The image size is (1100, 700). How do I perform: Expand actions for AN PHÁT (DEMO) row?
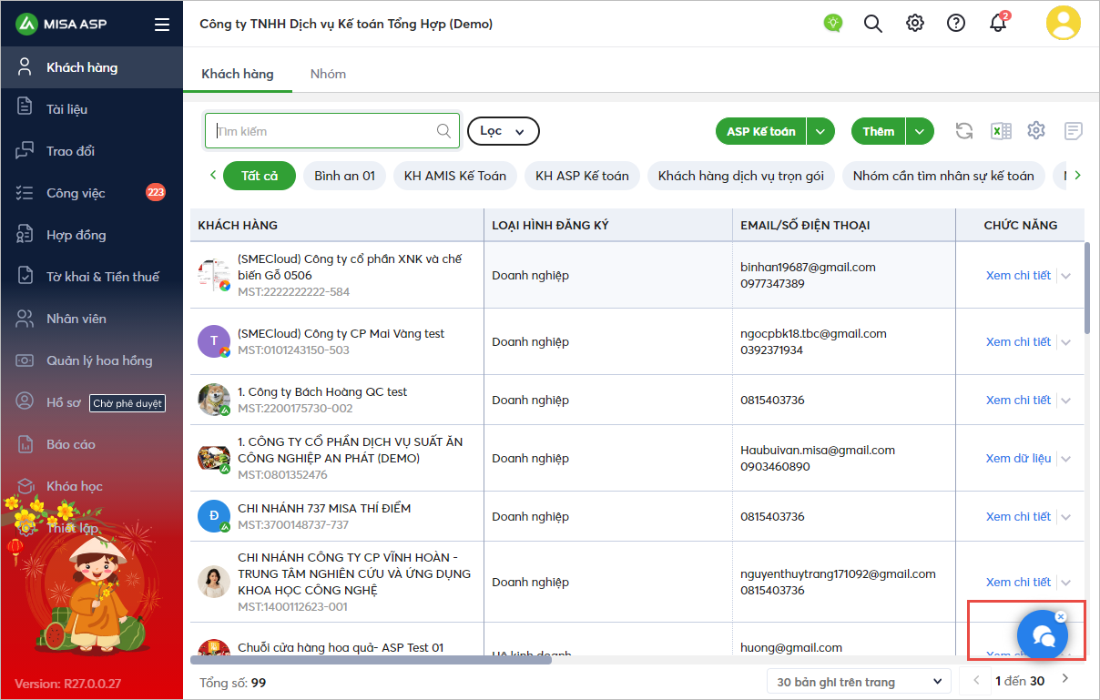(1066, 459)
